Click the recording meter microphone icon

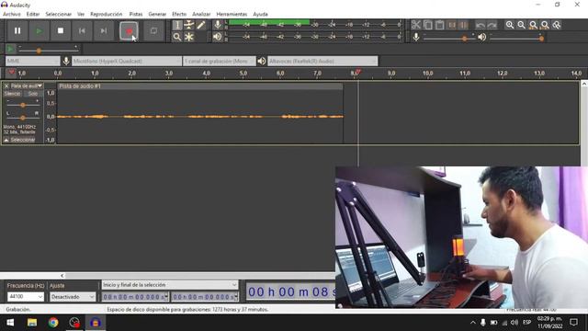pos(218,25)
